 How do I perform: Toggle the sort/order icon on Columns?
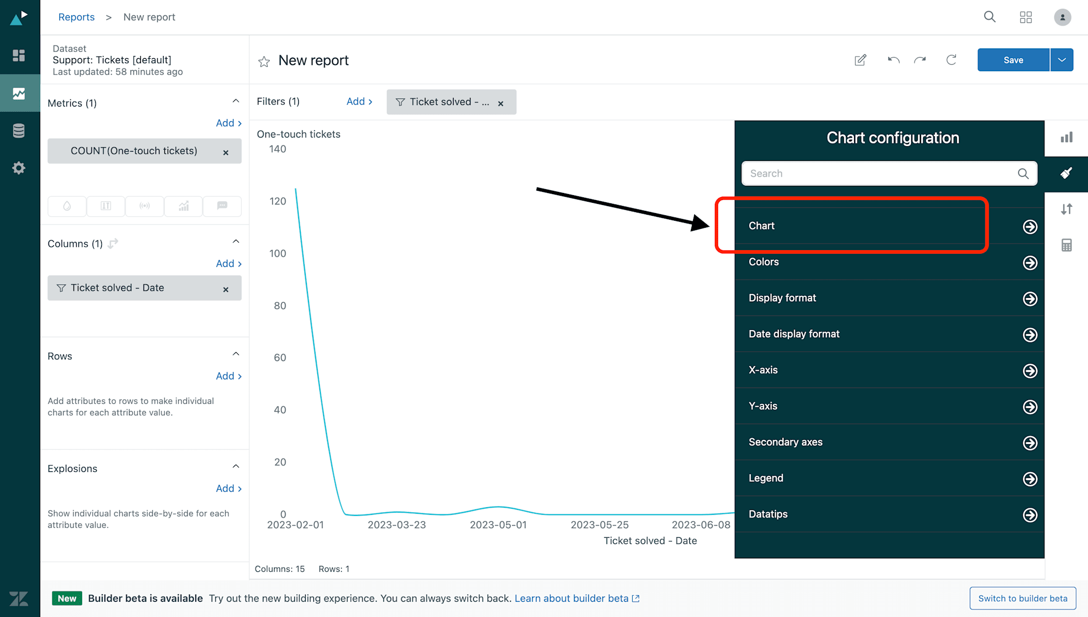[113, 244]
